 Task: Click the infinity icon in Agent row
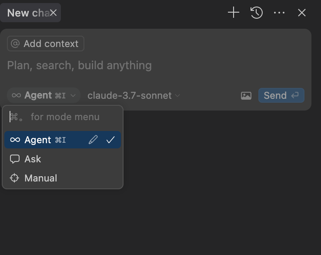[x=15, y=140]
